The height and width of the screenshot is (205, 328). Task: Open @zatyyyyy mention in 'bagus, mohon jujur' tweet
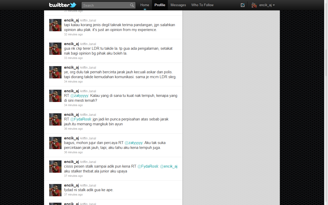134,143
